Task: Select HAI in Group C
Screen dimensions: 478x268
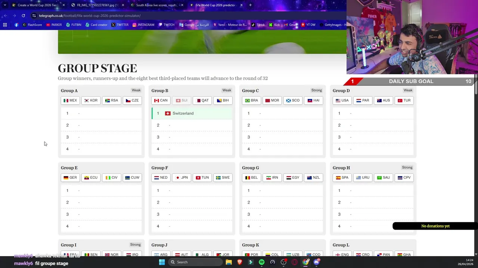Action: (314, 100)
